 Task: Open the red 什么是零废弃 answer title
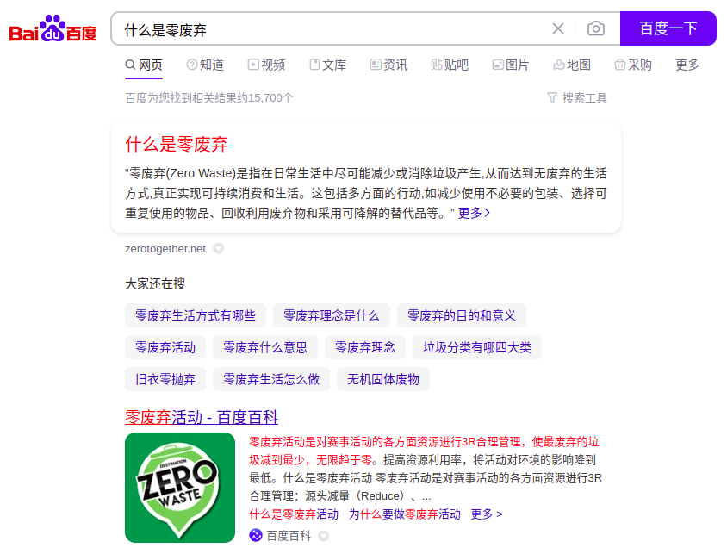click(177, 144)
